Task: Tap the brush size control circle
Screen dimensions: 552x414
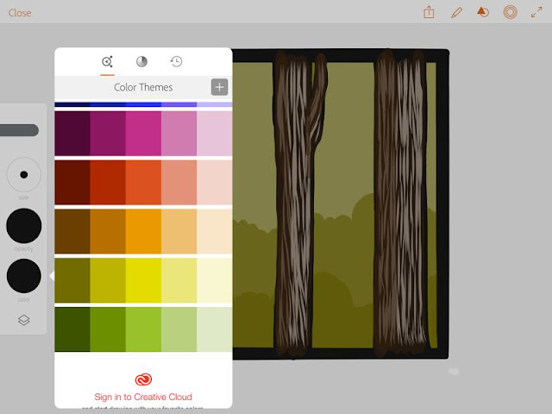Action: tap(24, 174)
